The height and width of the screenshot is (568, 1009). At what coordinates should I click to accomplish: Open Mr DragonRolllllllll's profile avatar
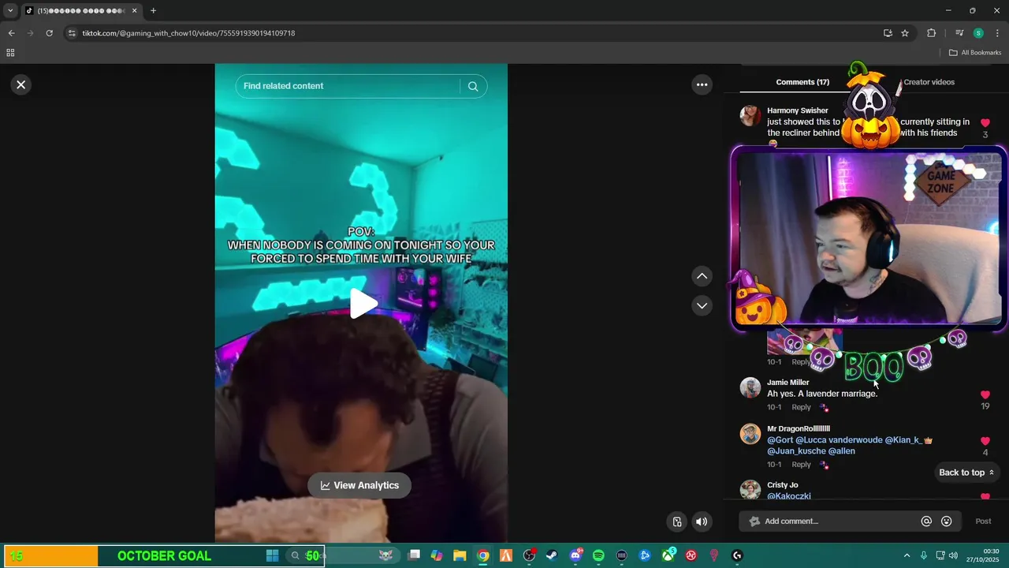750,434
